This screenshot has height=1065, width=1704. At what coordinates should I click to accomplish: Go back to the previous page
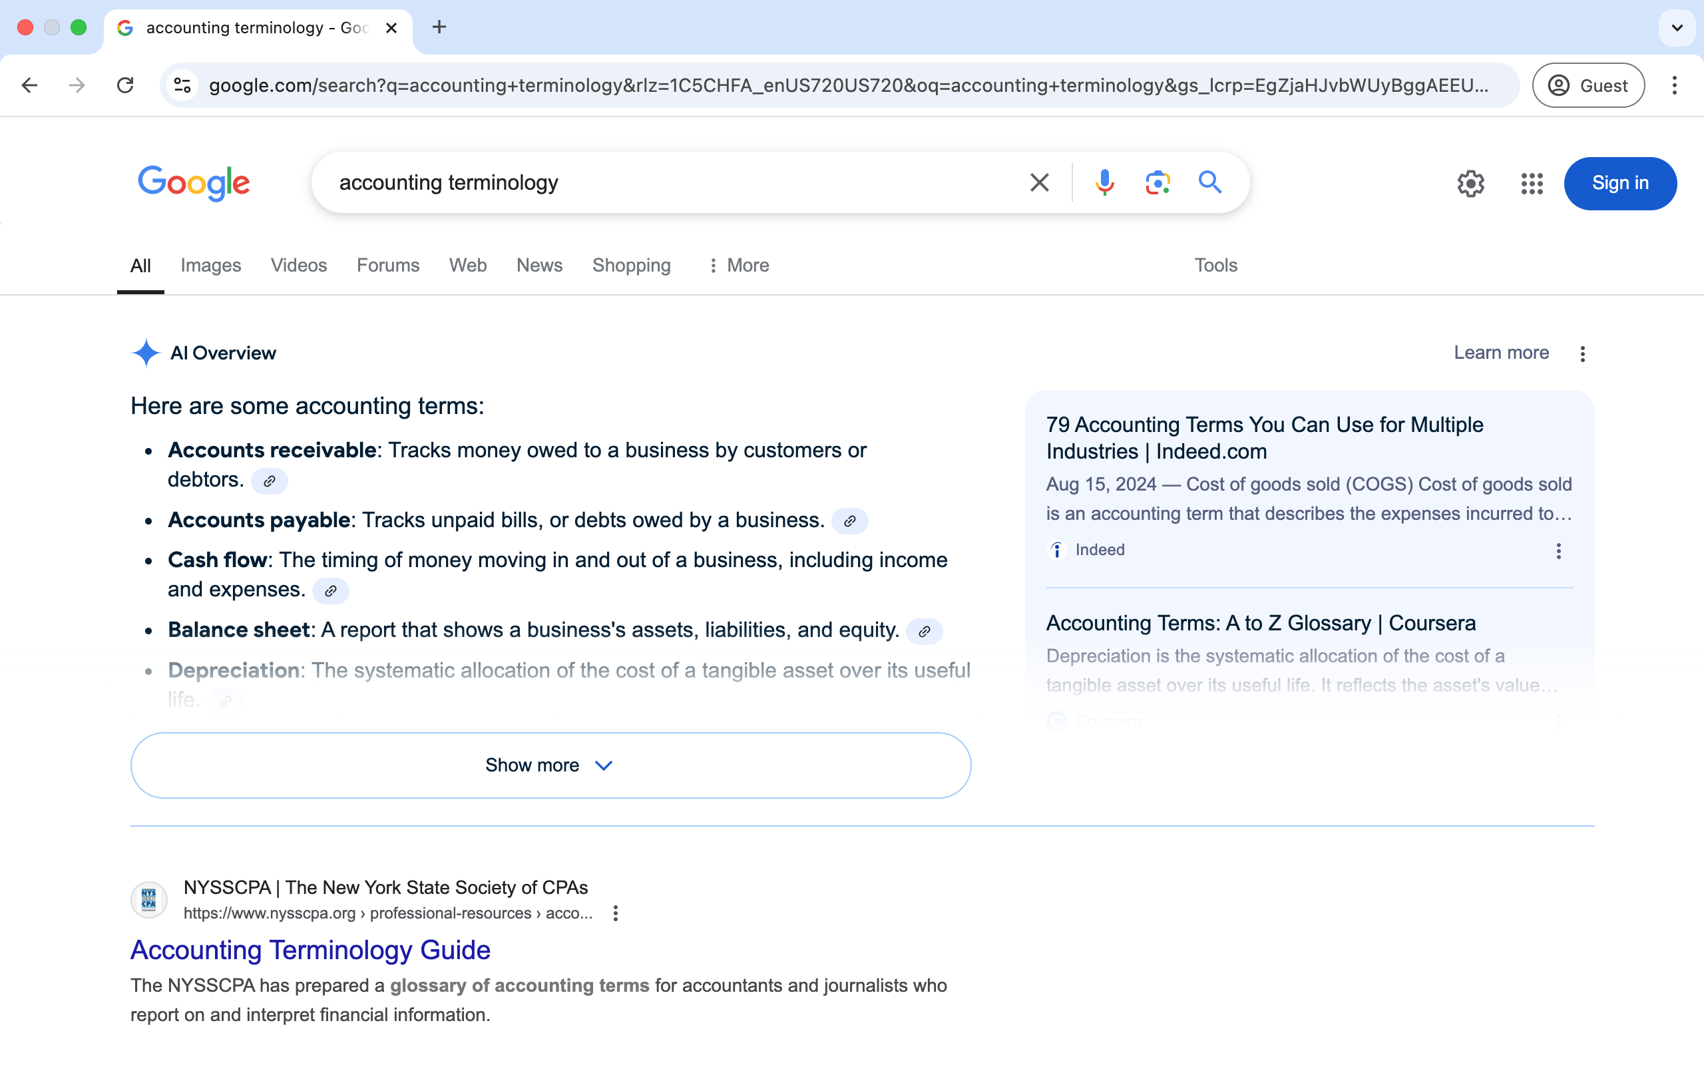[x=29, y=85]
